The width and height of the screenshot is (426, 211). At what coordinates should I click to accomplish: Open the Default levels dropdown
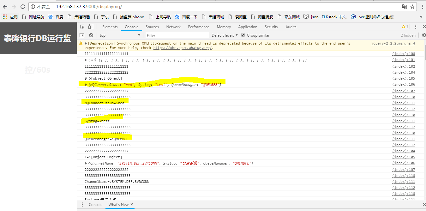tap(225, 35)
